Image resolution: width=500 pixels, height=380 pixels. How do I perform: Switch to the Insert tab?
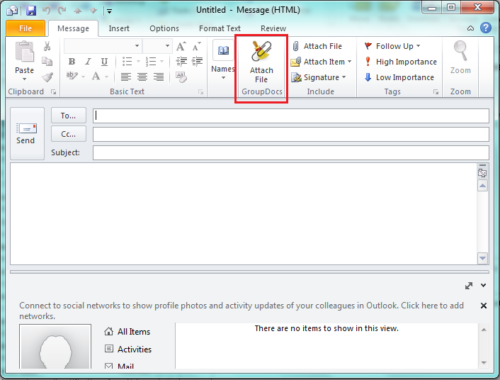[118, 28]
